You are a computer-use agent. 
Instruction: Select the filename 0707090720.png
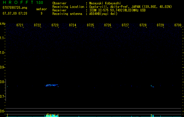click(x=15, y=8)
